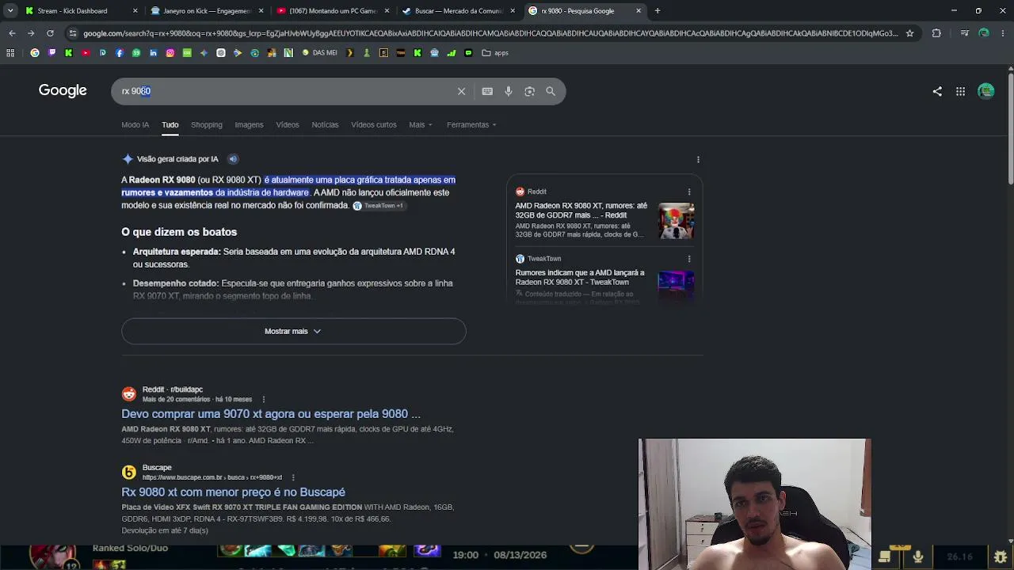Select the Notícias results tab

click(325, 125)
